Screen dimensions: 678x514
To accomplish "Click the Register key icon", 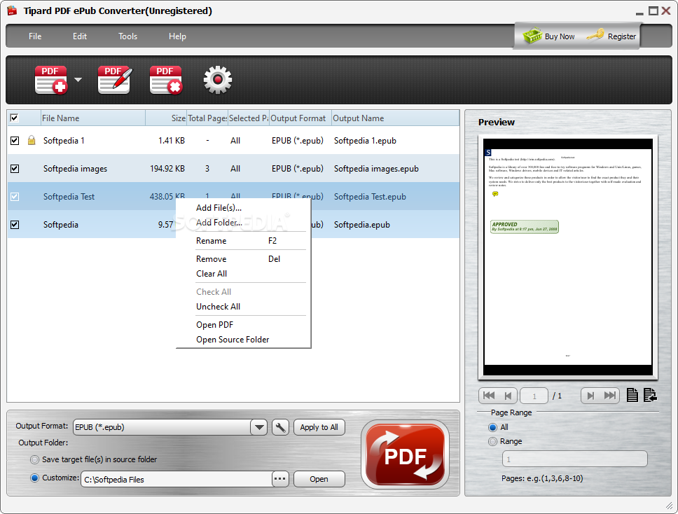I will click(x=595, y=35).
